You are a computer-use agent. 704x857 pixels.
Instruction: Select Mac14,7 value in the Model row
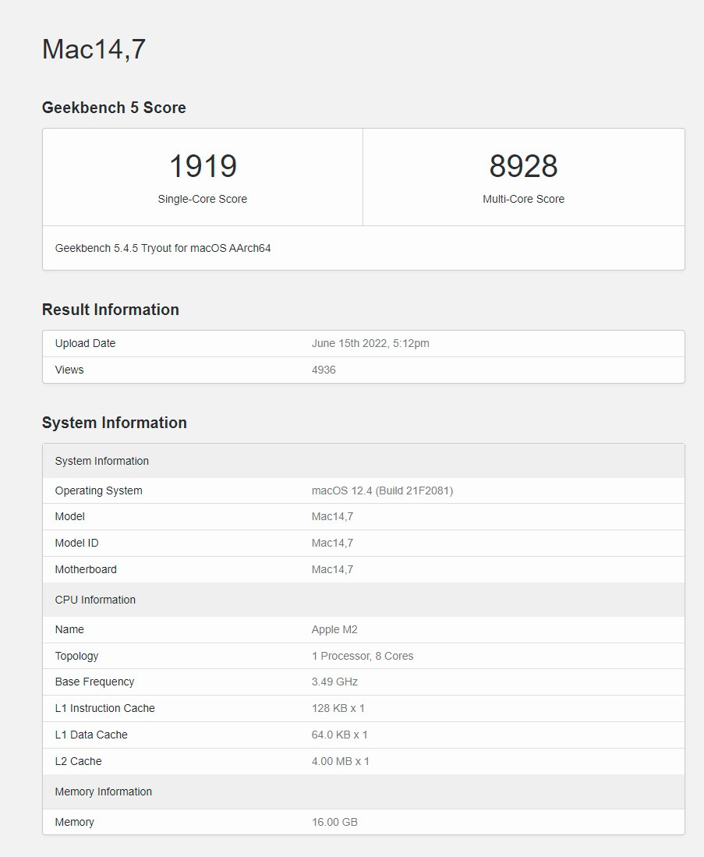332,516
